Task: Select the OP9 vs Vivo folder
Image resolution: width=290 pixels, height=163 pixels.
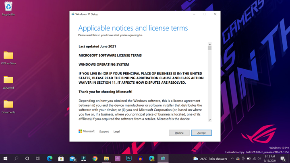Action: click(8, 58)
